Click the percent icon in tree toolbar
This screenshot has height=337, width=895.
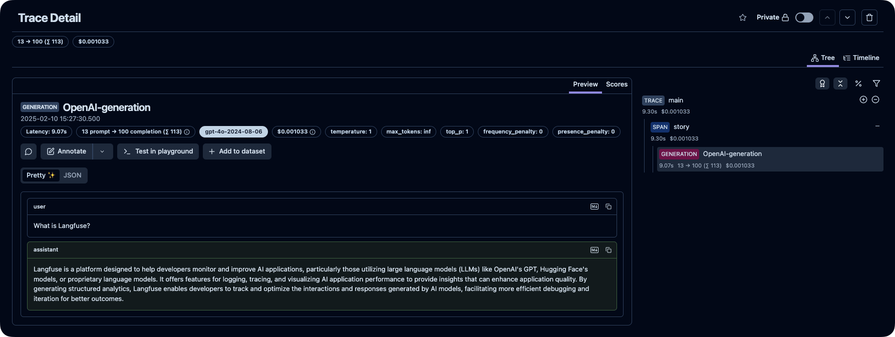(858, 83)
